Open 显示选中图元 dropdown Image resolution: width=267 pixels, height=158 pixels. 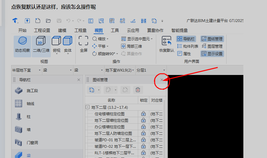(152, 39)
